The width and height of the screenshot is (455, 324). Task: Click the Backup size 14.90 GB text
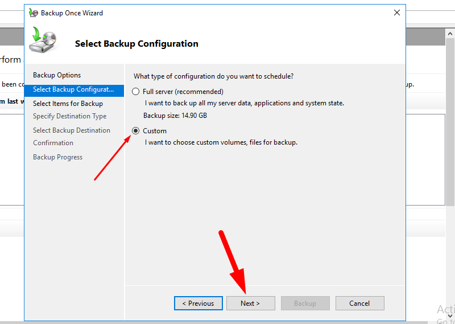[175, 116]
